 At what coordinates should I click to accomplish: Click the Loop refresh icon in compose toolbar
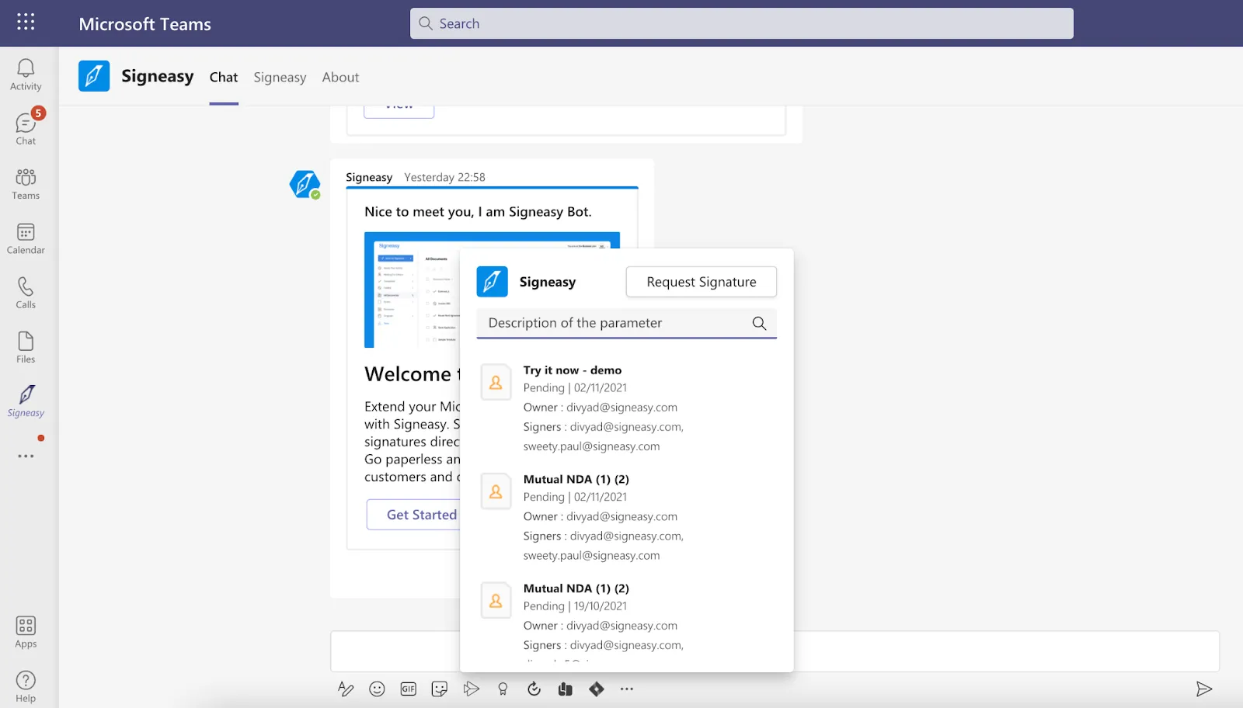[534, 689]
